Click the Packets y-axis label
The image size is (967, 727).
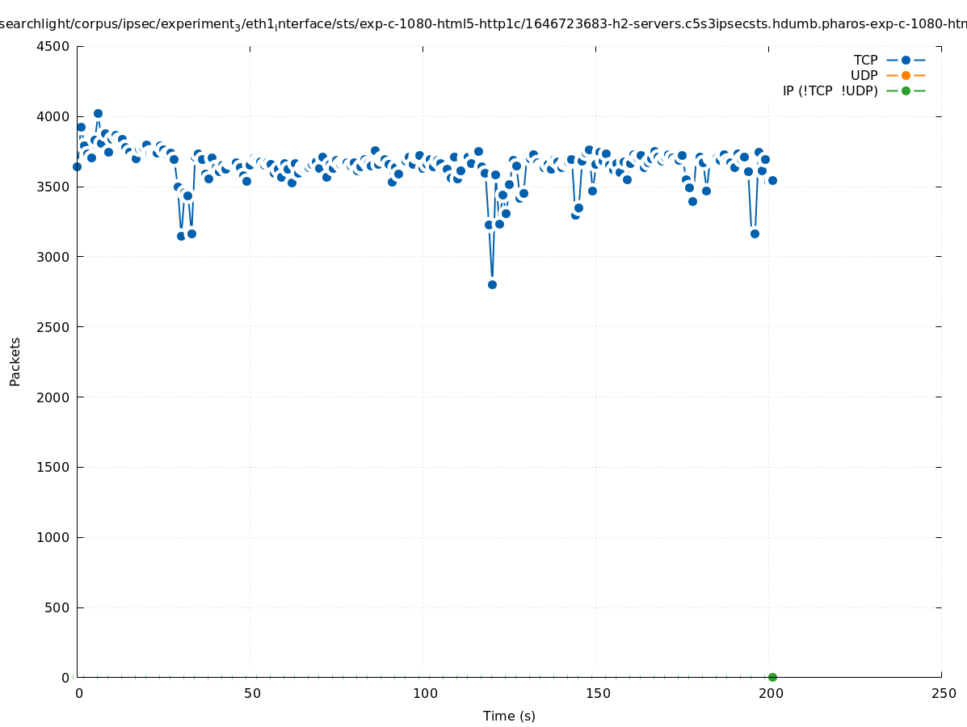tap(15, 361)
